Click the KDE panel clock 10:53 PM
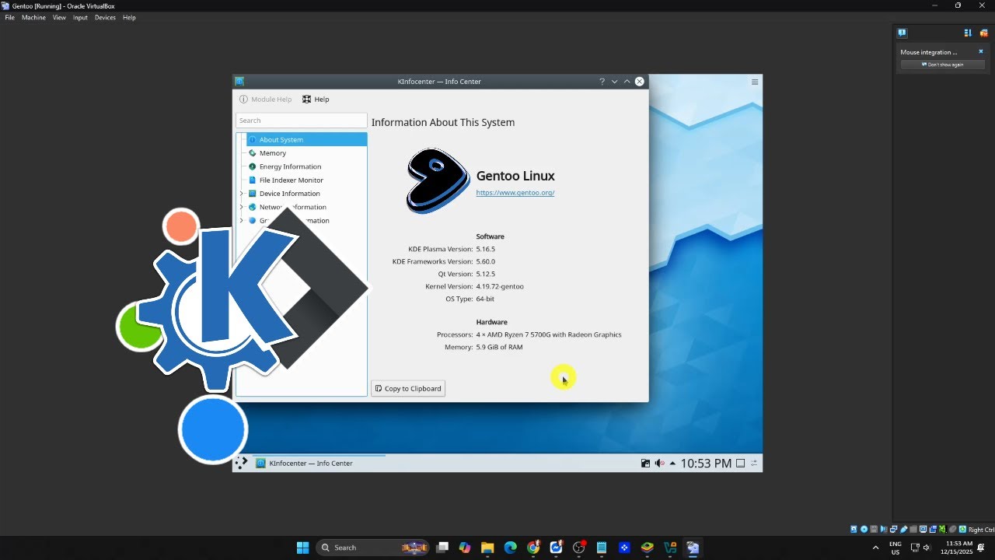The width and height of the screenshot is (995, 560). 706,464
